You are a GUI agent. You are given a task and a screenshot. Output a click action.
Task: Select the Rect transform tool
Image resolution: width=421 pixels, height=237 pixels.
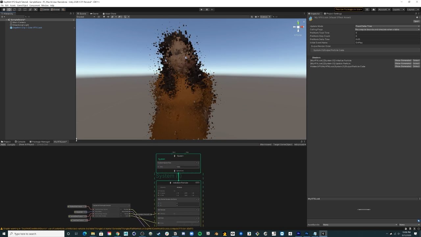tap(25, 10)
